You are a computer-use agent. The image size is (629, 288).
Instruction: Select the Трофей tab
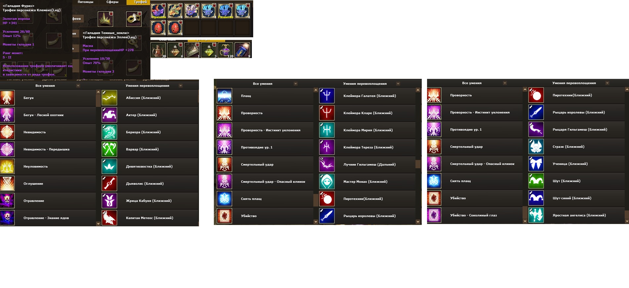140,2
